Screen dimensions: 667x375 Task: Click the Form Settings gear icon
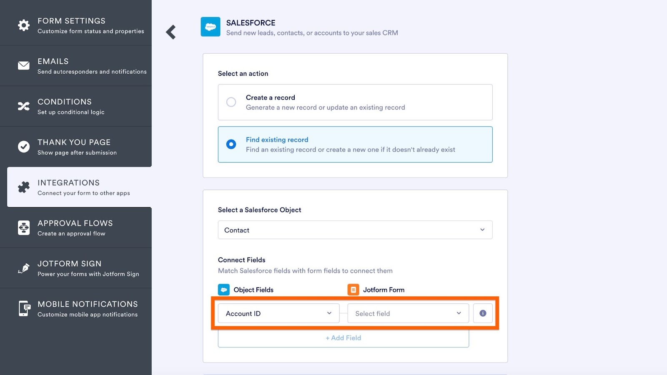(x=24, y=25)
